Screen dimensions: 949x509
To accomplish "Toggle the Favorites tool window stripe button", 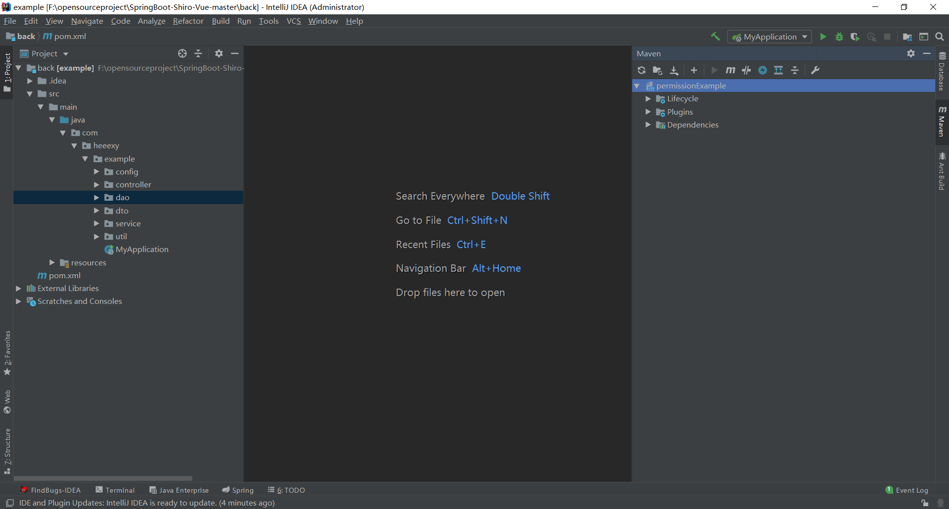I will [7, 353].
